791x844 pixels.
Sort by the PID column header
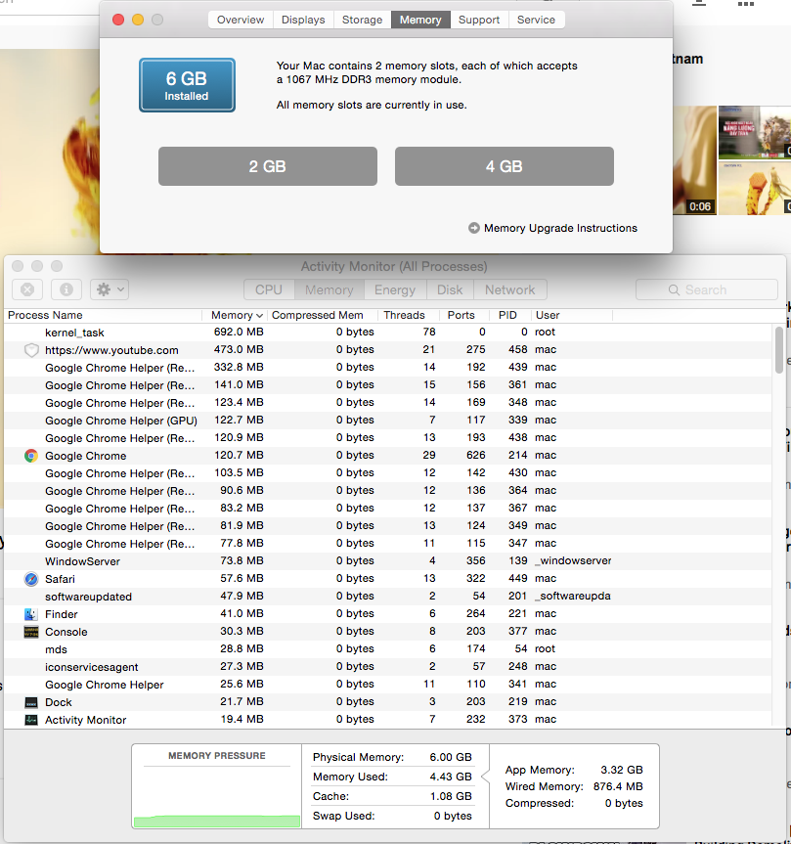click(509, 315)
